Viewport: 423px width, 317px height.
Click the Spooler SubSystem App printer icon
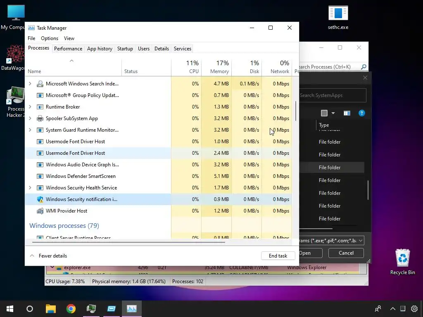pyautogui.click(x=40, y=118)
